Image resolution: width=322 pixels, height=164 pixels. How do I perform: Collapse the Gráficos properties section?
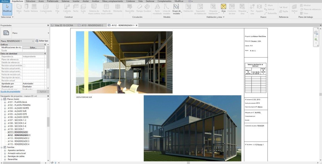tap(45, 45)
